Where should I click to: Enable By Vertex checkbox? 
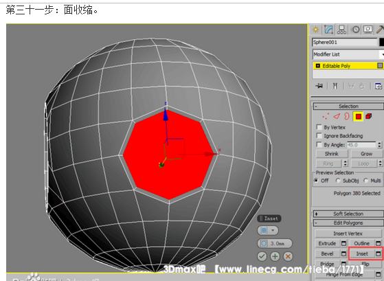[x=319, y=127]
